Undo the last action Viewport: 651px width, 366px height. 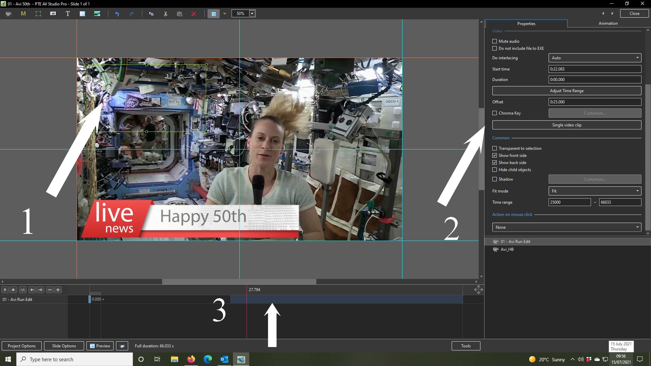coord(117,14)
